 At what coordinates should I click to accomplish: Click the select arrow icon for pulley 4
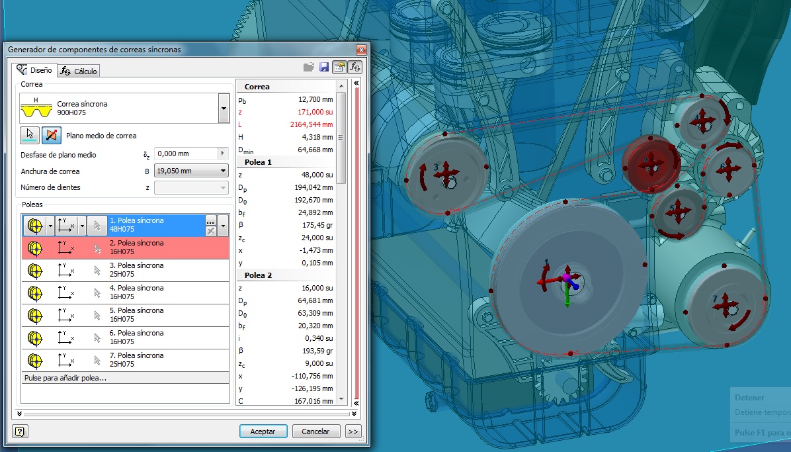97,293
